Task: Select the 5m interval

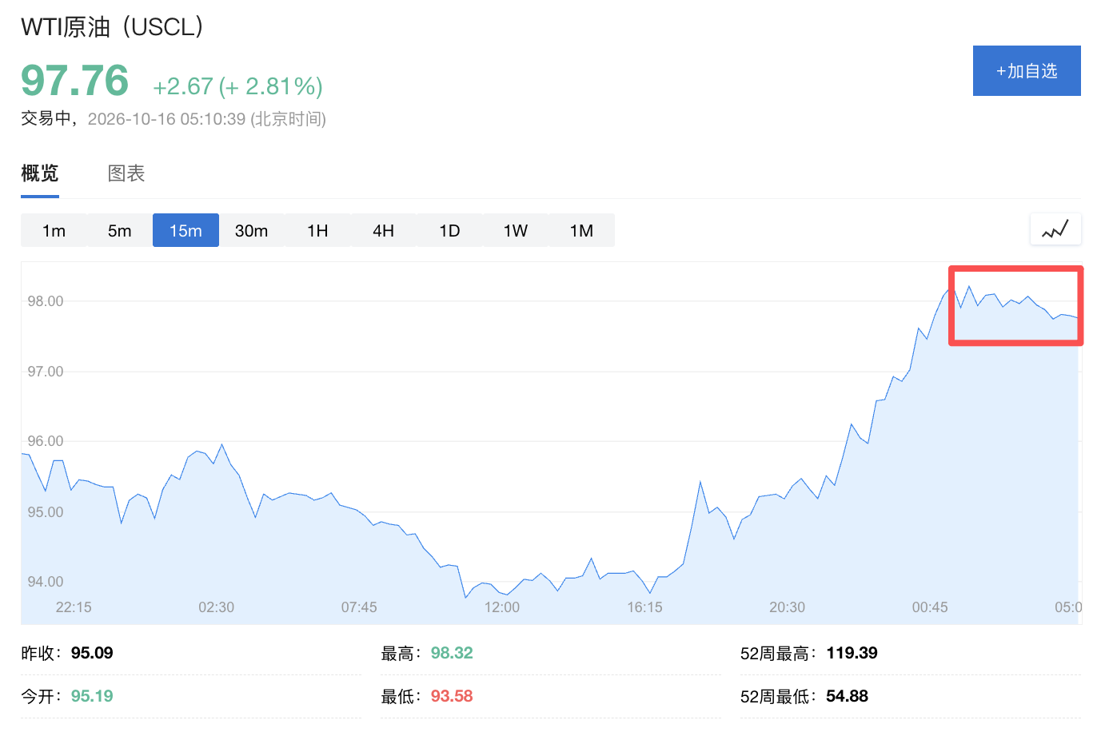Action: pyautogui.click(x=120, y=230)
